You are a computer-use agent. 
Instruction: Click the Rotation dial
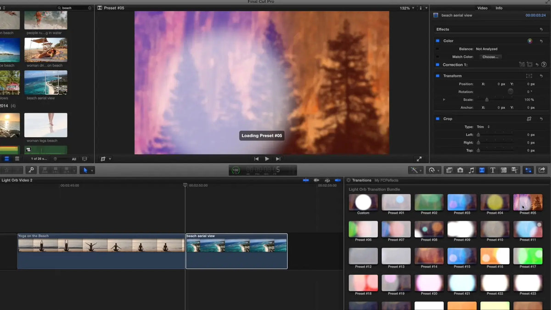[x=510, y=91]
